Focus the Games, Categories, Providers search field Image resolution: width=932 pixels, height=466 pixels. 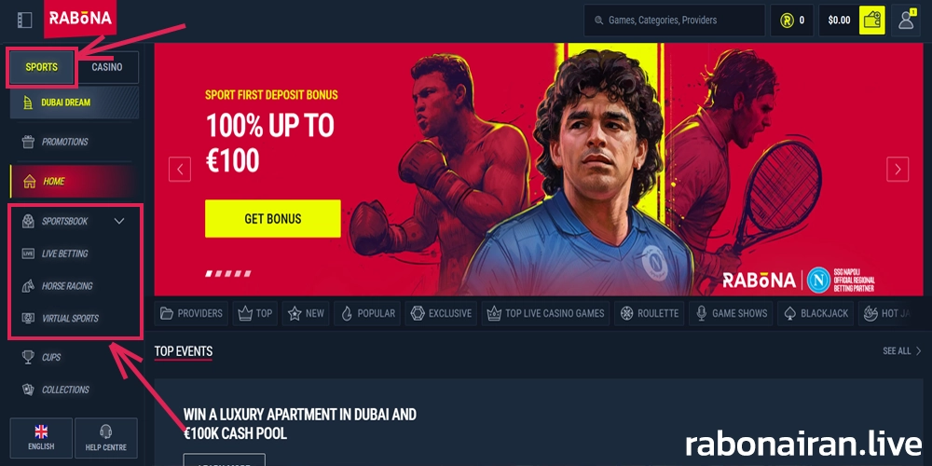pyautogui.click(x=674, y=21)
